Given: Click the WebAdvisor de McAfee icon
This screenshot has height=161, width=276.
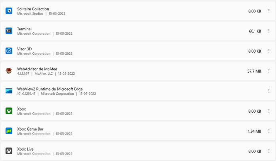Looking at the screenshot, I should [9, 71].
